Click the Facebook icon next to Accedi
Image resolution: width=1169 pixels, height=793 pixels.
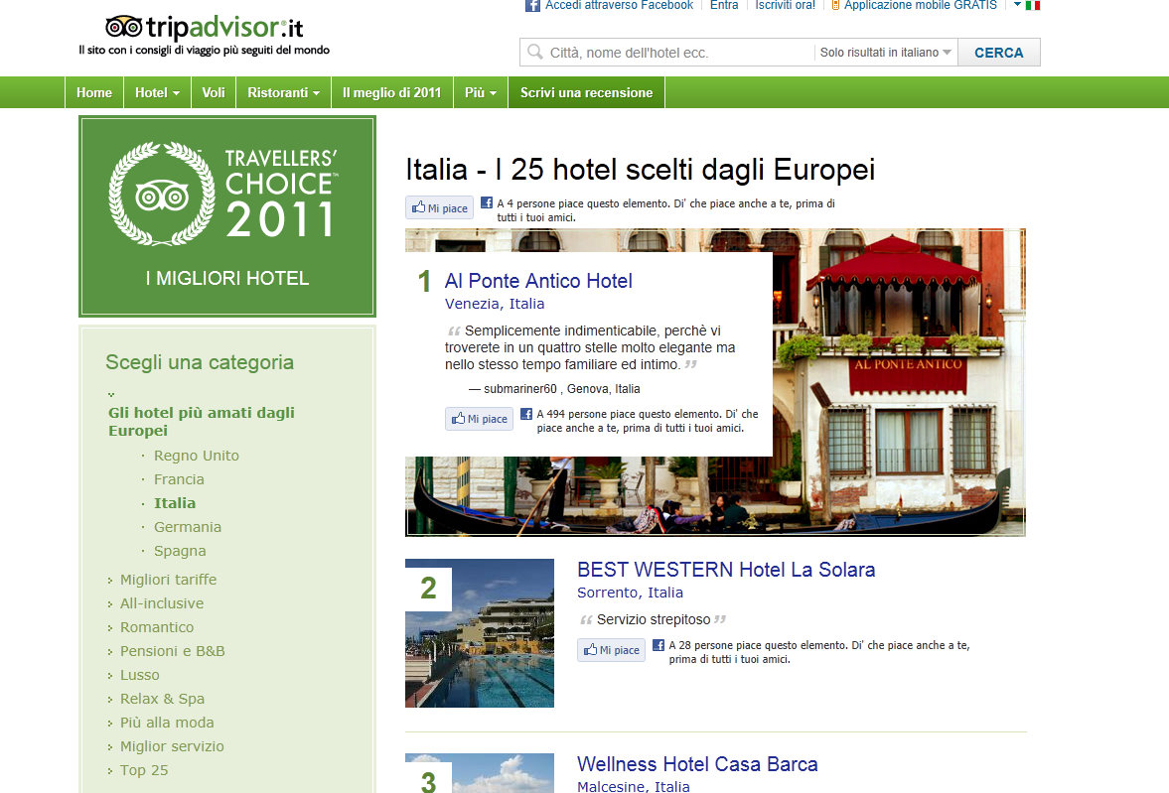click(532, 6)
